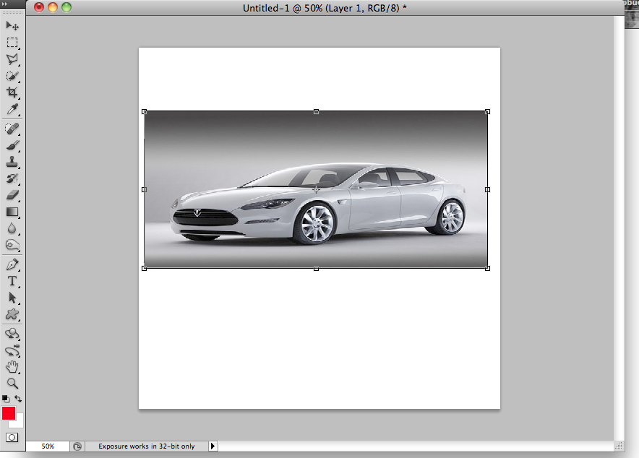Select the Eraser tool

[12, 195]
